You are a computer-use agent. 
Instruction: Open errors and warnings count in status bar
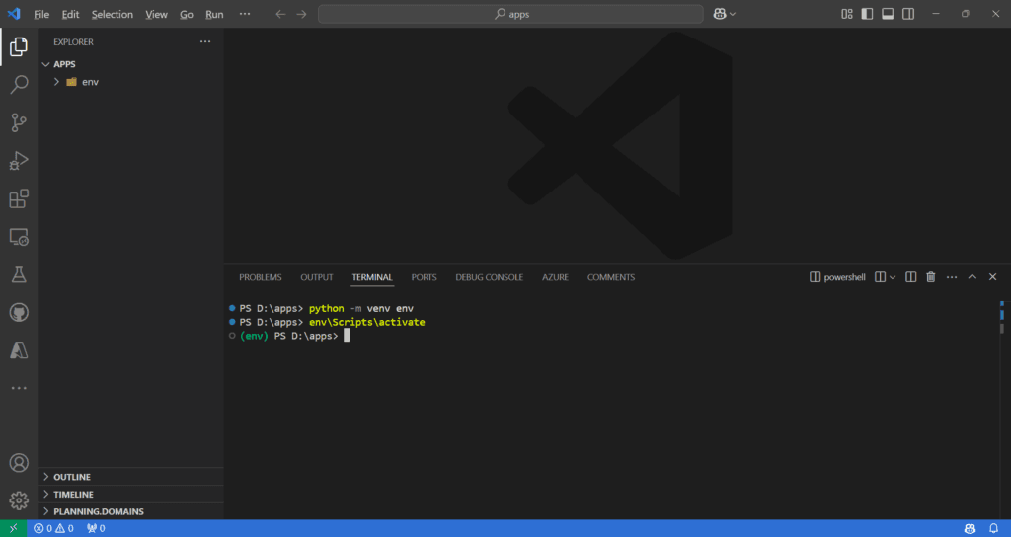point(53,529)
